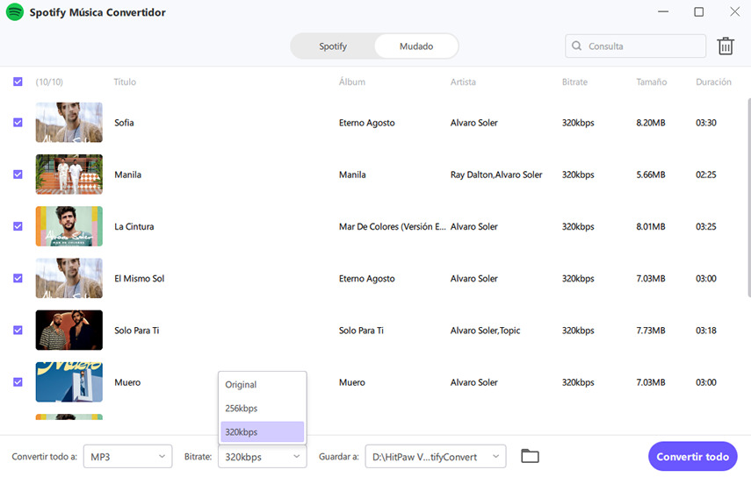
Task: Click the Título column header
Action: pos(125,82)
